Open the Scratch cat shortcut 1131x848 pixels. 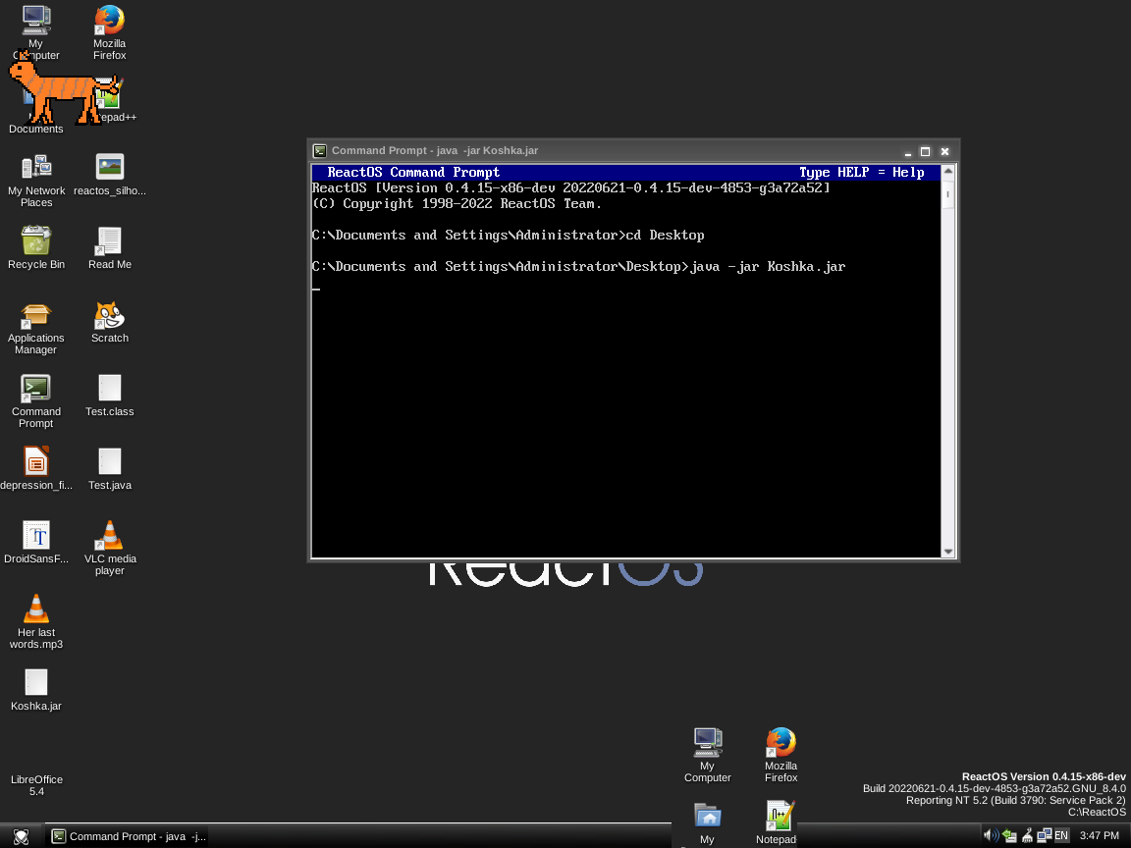109,316
